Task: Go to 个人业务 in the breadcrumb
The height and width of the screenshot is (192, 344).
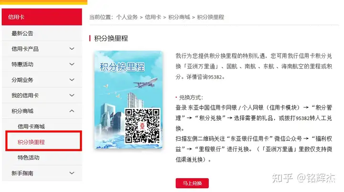Action: [127, 17]
